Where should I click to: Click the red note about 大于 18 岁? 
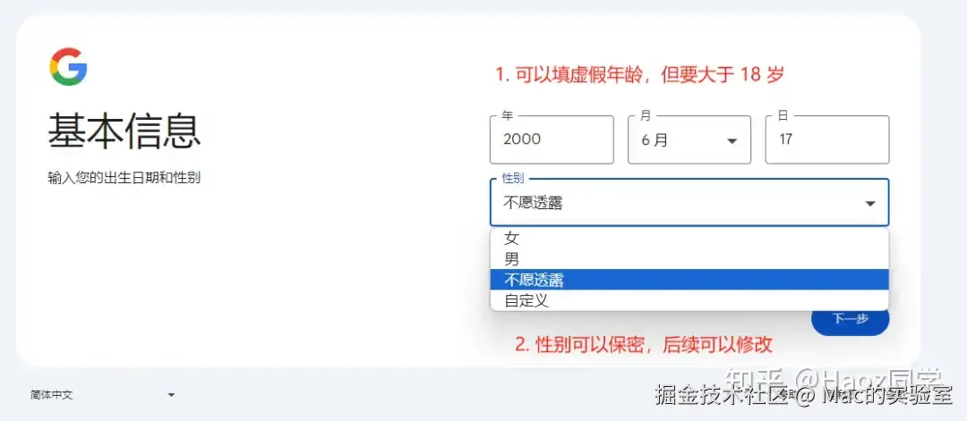[639, 75]
